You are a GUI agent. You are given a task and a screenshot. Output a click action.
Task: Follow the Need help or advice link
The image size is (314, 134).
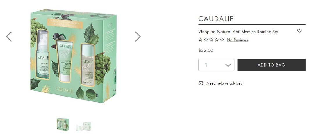click(x=224, y=83)
